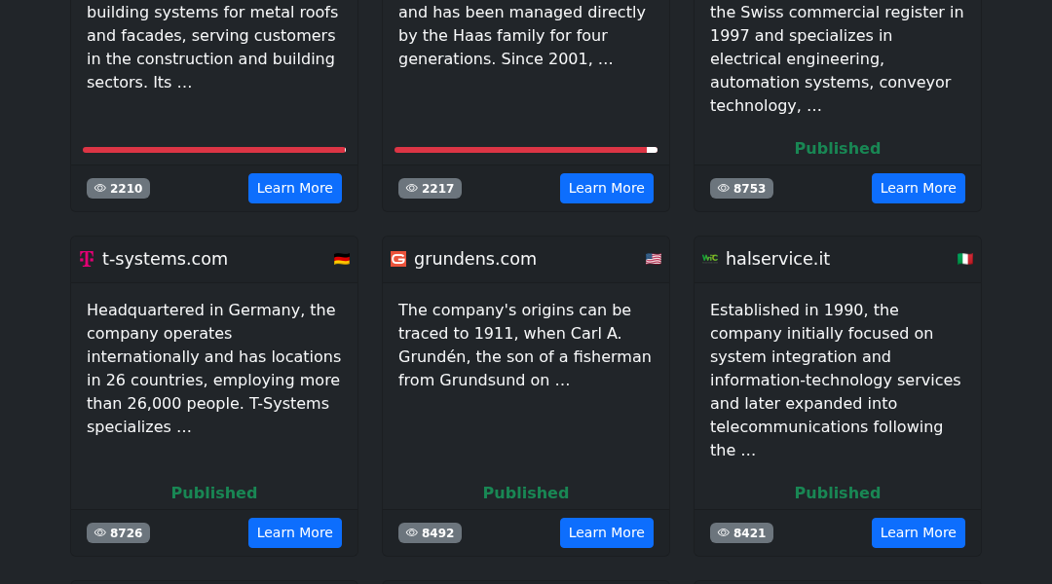Click the description about Carl A. Grundén
Image resolution: width=1052 pixels, height=584 pixels.
(x=526, y=346)
